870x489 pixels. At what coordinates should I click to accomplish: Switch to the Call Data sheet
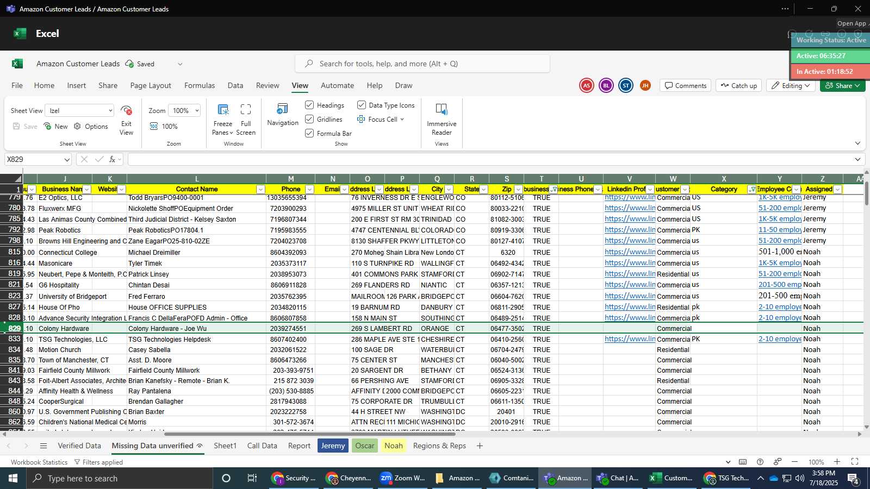[262, 446]
